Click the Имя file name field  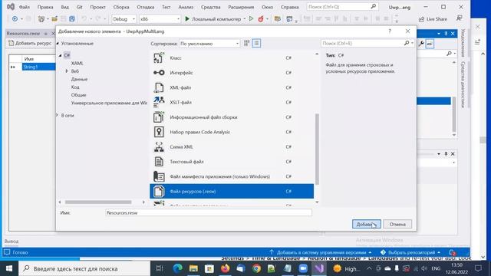(209, 213)
